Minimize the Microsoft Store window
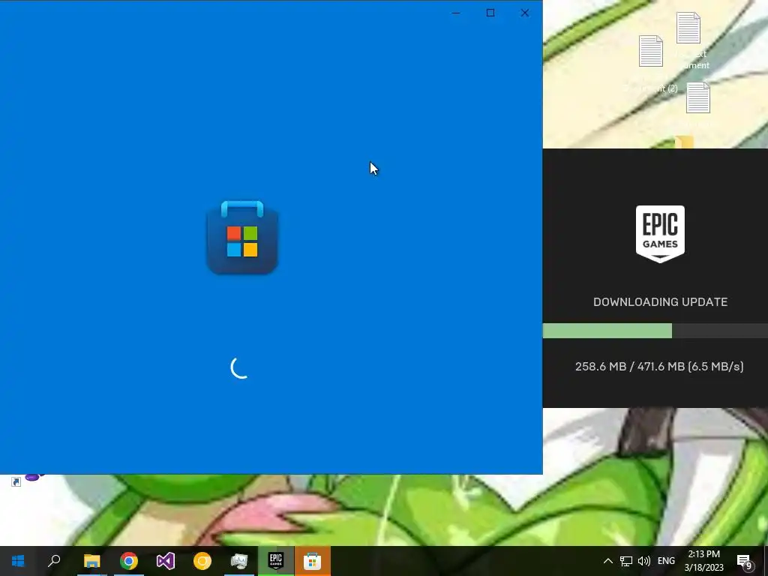768x576 pixels. (456, 13)
